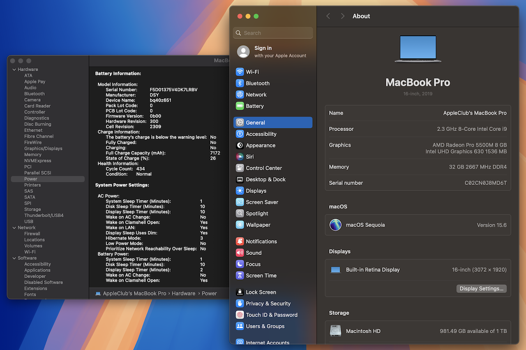Select Storage in Hardware list
Screen dimensions: 526x350
click(32, 209)
